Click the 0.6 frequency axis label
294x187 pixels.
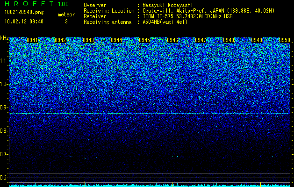click(x=4, y=178)
